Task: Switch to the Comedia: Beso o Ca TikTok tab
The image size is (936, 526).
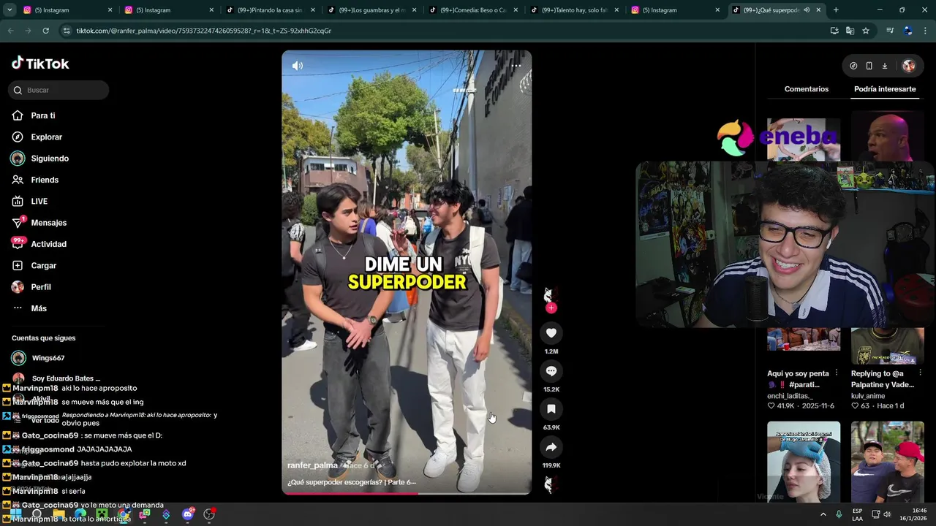Action: point(472,10)
